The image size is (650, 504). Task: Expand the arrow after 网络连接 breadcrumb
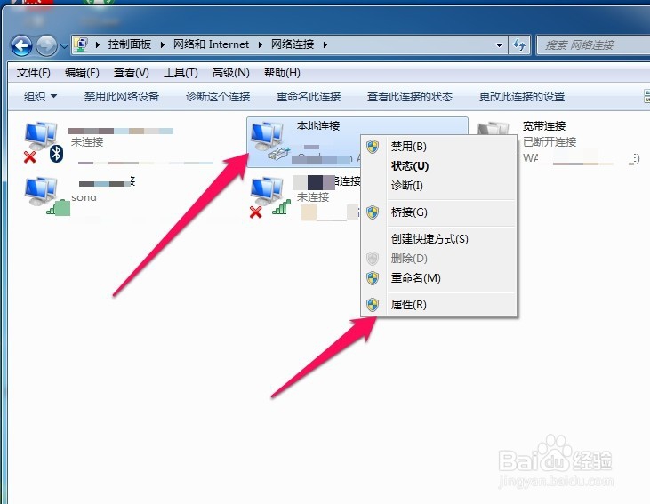325,44
